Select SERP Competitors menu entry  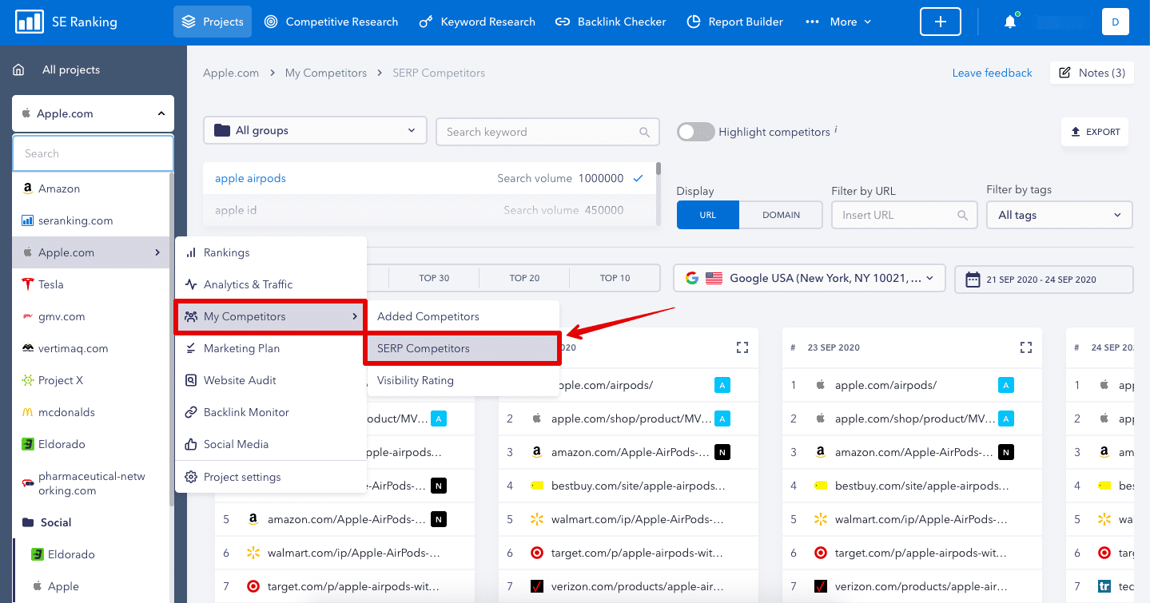pyautogui.click(x=463, y=348)
